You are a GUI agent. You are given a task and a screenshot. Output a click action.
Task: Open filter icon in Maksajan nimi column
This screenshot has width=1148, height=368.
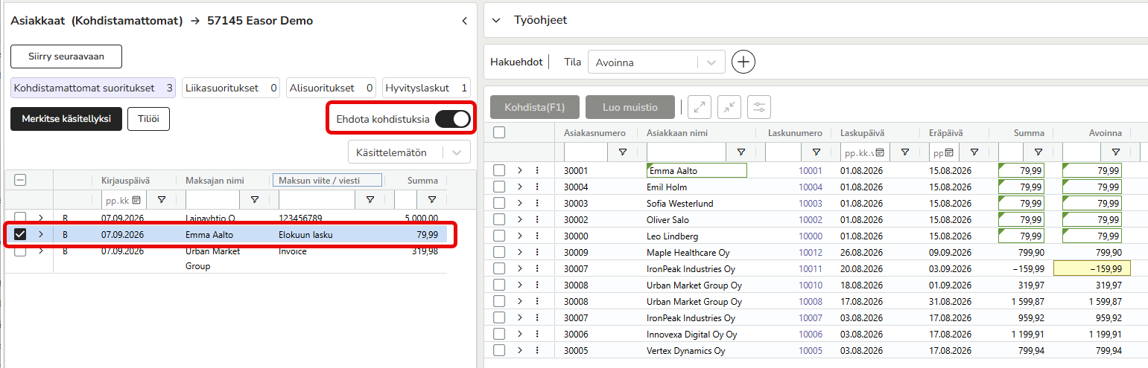pyautogui.click(x=254, y=199)
